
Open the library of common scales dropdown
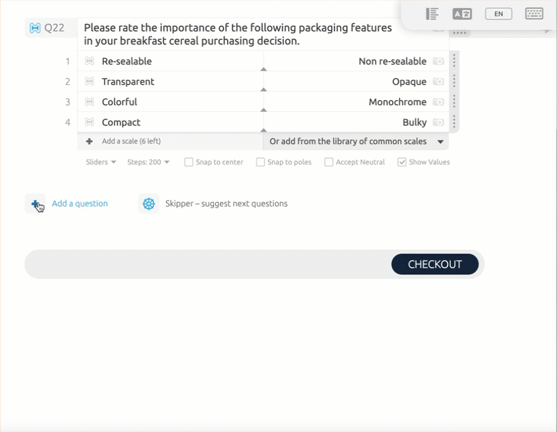[x=356, y=142]
